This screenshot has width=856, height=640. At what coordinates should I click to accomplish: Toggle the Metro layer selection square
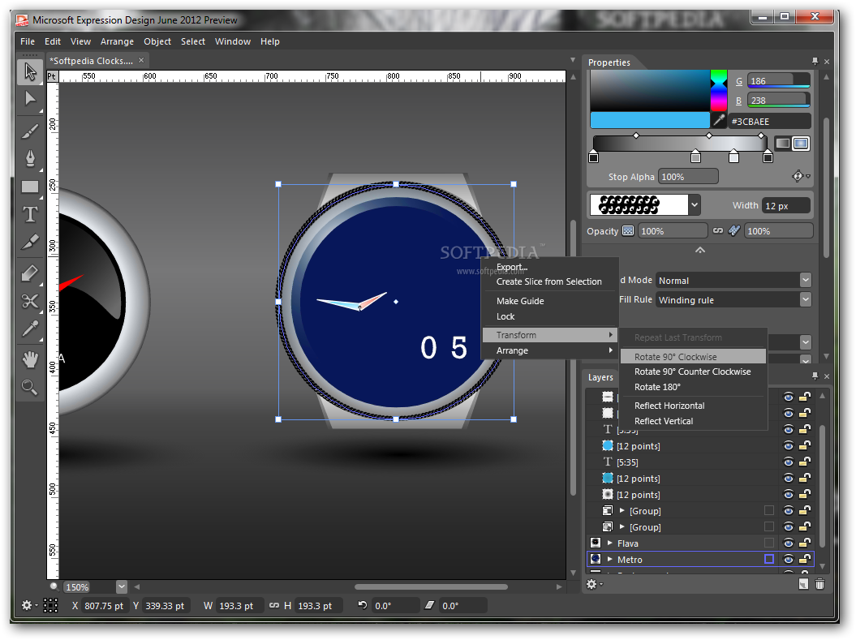[x=769, y=559]
